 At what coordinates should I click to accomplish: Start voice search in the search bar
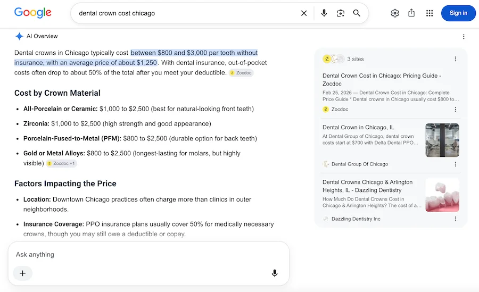(324, 13)
